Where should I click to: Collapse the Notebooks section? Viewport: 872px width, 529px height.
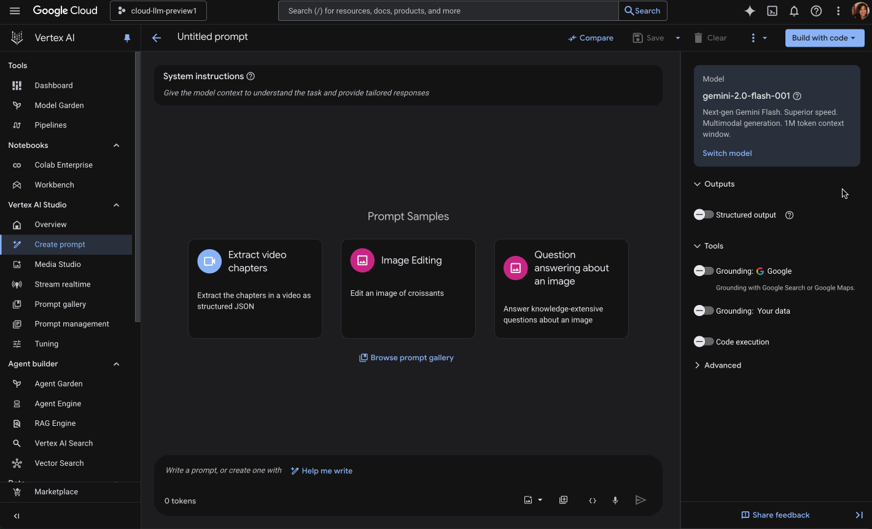116,145
